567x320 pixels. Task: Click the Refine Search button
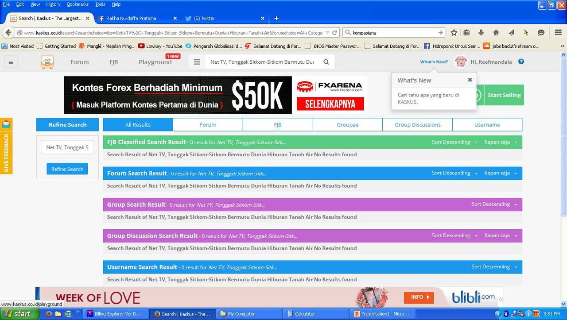[x=67, y=169]
